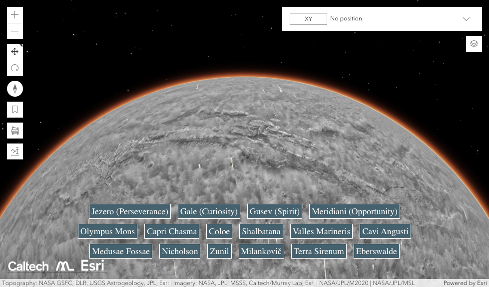Image resolution: width=489 pixels, height=287 pixels.
Task: Open the basemap layers panel
Action: pyautogui.click(x=474, y=43)
